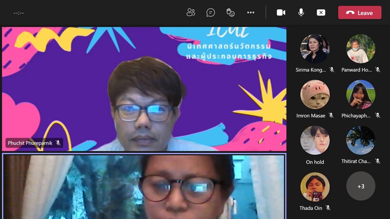The image size is (390, 219).
Task: Click the Sirima Kong name text
Action: click(311, 70)
